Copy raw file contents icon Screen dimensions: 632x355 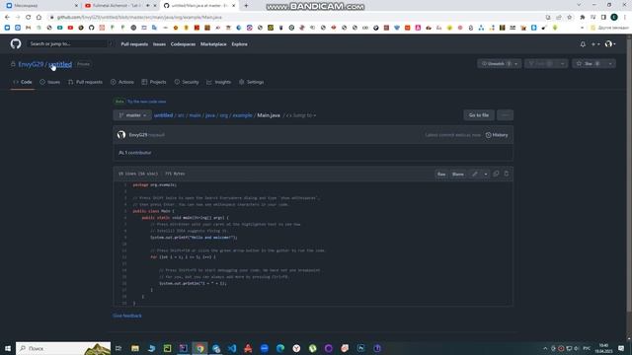point(496,174)
